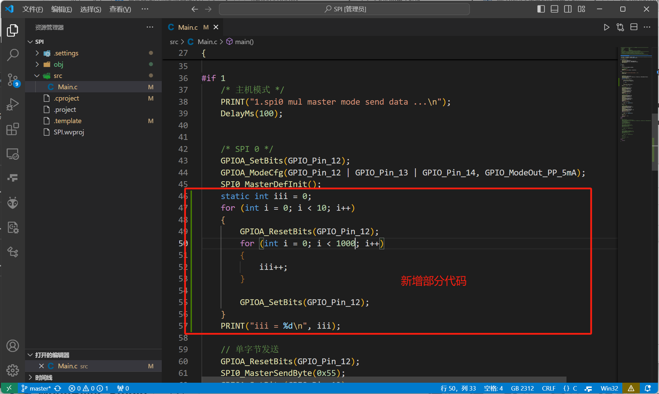
Task: Toggle primary side bar visibility
Action: pyautogui.click(x=541, y=9)
